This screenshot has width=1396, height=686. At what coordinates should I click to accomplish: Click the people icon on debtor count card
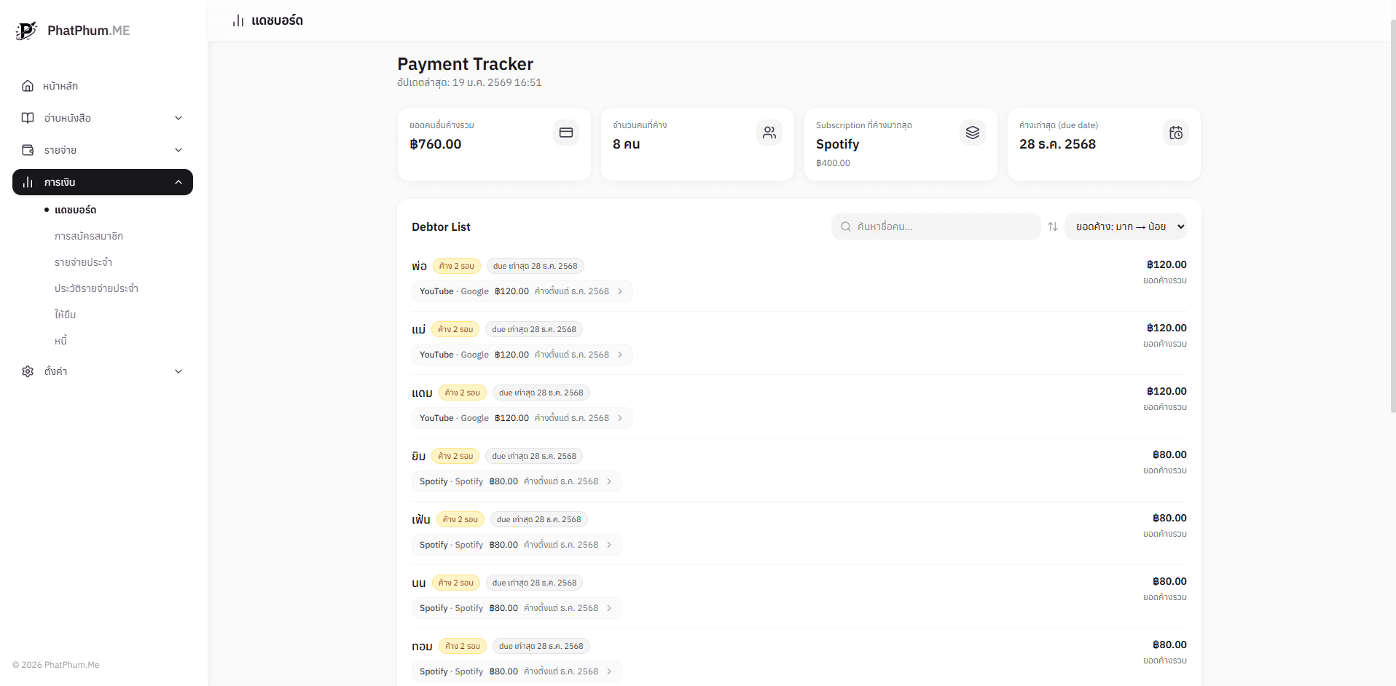[769, 133]
